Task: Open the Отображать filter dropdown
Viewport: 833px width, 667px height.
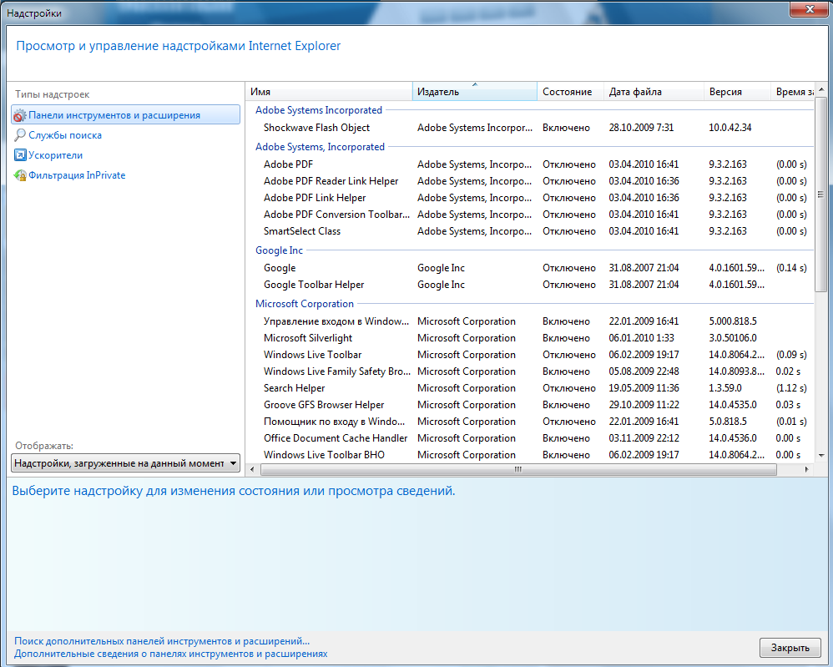Action: (x=125, y=463)
